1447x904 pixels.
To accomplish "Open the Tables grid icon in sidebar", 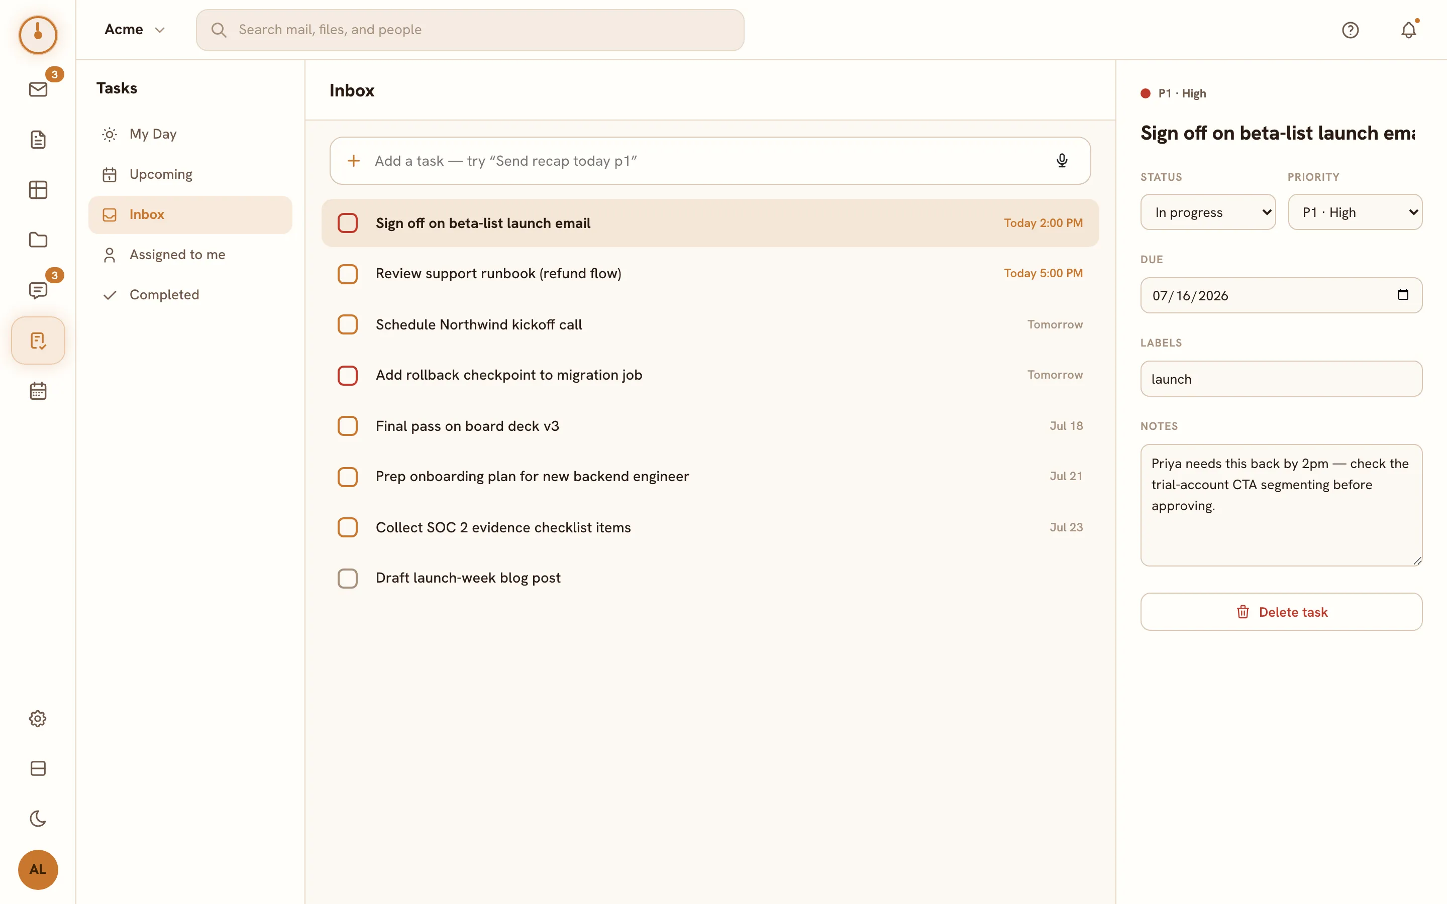I will pos(38,190).
